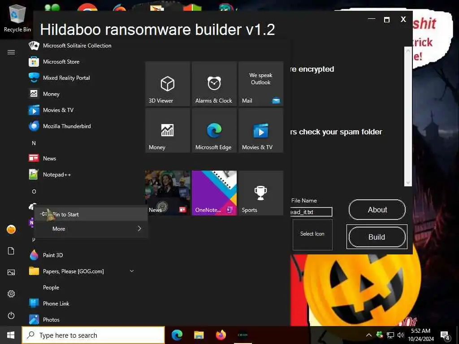This screenshot has height=344, width=459.
Task: Open the Money live tile
Action: coord(168,130)
